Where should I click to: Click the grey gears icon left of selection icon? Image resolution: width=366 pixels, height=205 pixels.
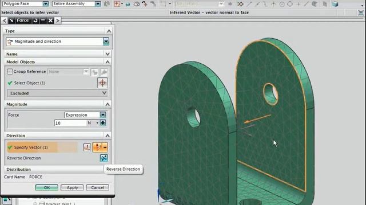click(x=107, y=4)
